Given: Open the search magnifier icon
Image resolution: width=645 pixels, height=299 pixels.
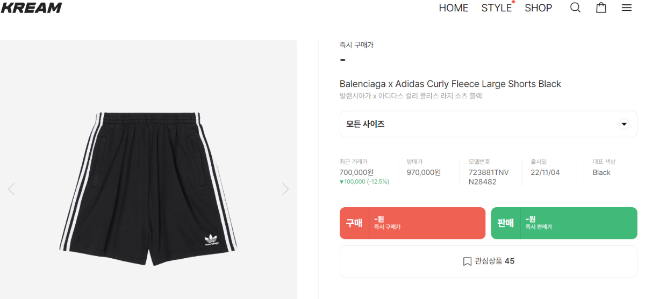Looking at the screenshot, I should pos(575,8).
